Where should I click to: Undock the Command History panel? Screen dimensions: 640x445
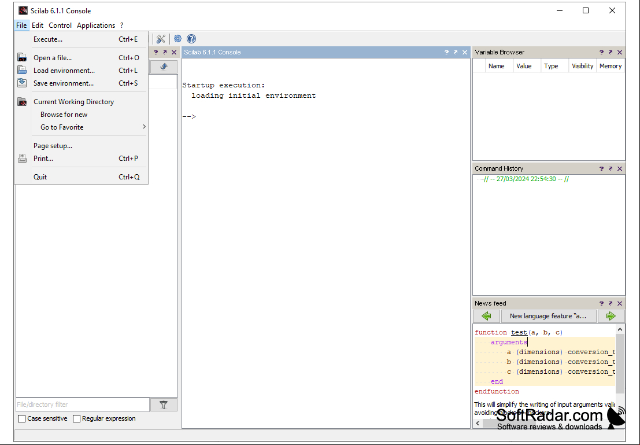click(611, 168)
